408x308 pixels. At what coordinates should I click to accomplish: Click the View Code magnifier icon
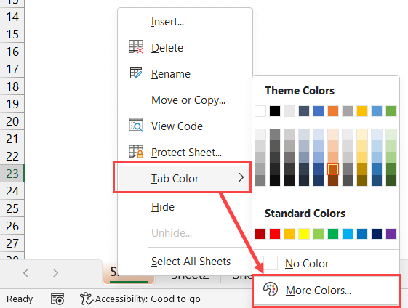(136, 125)
